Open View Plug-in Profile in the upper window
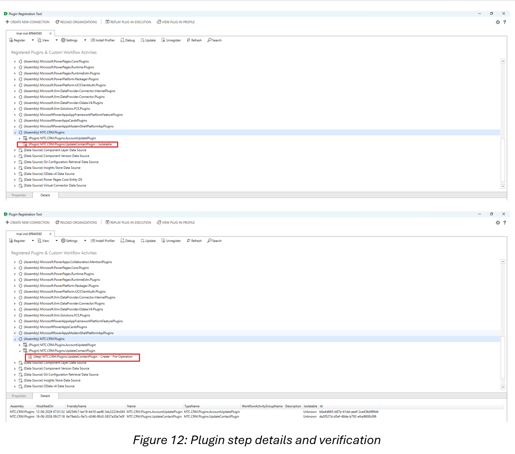Image resolution: width=515 pixels, height=454 pixels. click(x=176, y=22)
